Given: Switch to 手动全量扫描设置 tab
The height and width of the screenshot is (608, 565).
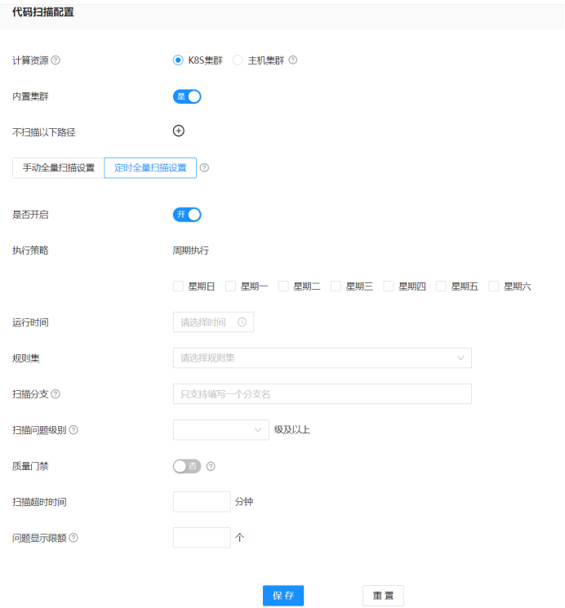Looking at the screenshot, I should coord(59,168).
